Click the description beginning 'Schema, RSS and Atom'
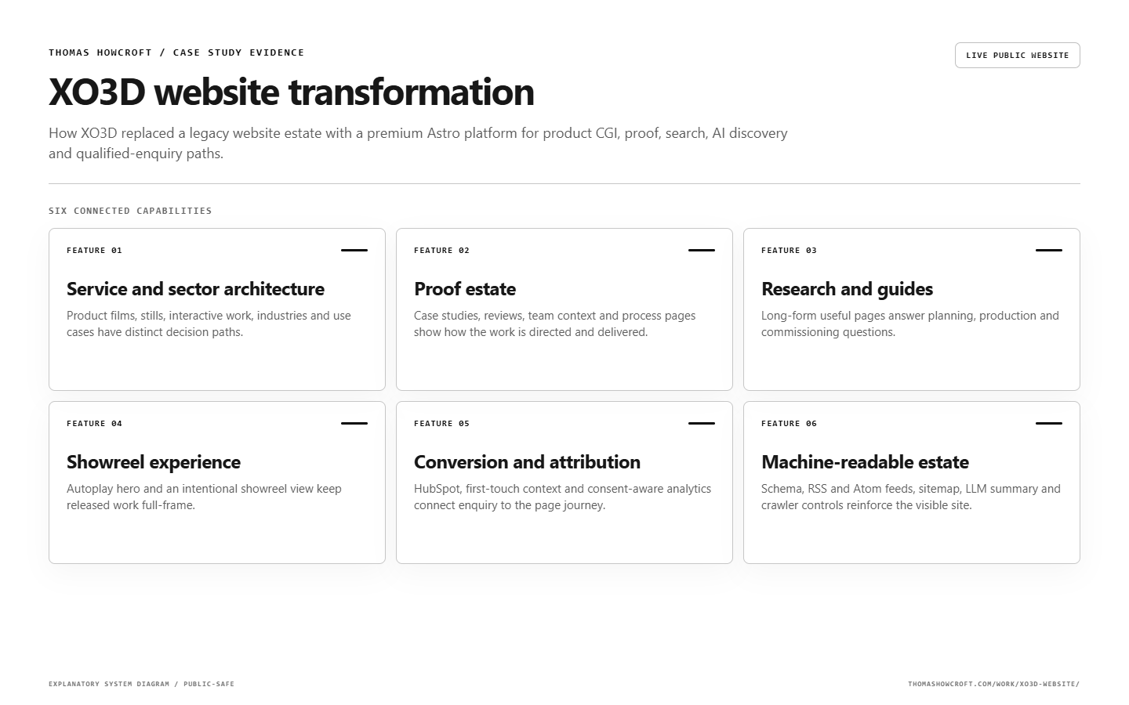Viewport: 1129px width, 705px height. coord(911,497)
